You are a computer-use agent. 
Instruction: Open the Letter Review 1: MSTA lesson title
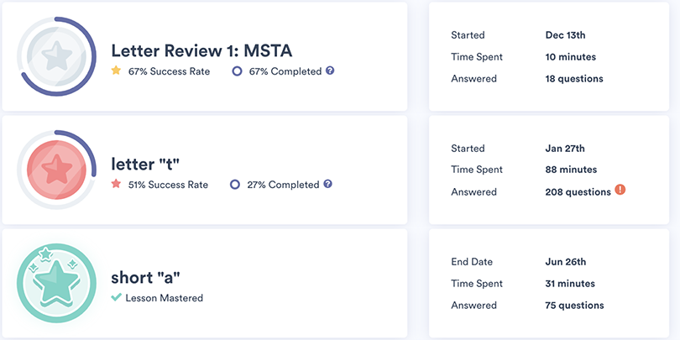[x=201, y=50]
